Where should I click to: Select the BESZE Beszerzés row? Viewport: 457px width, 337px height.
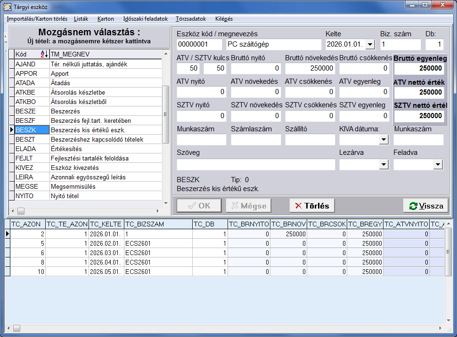85,111
